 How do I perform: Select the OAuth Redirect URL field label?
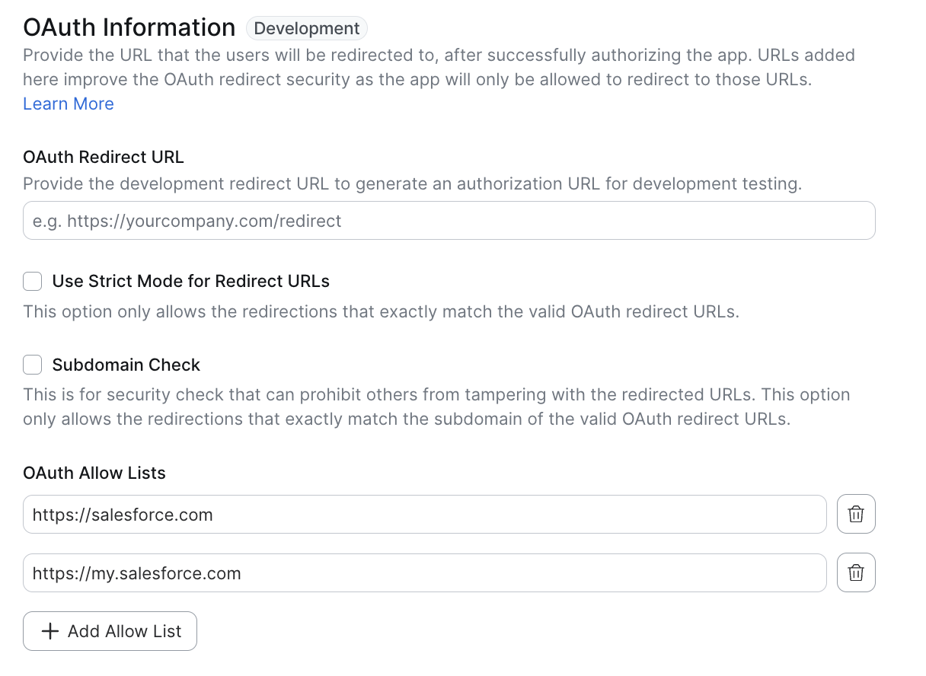104,158
